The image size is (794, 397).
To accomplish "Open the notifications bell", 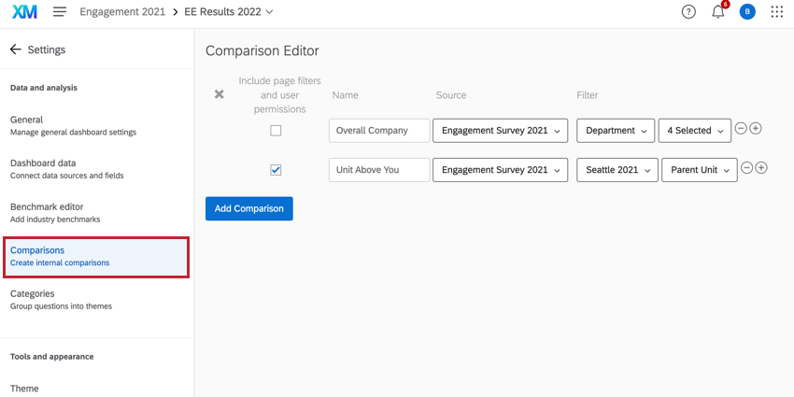I will (717, 12).
